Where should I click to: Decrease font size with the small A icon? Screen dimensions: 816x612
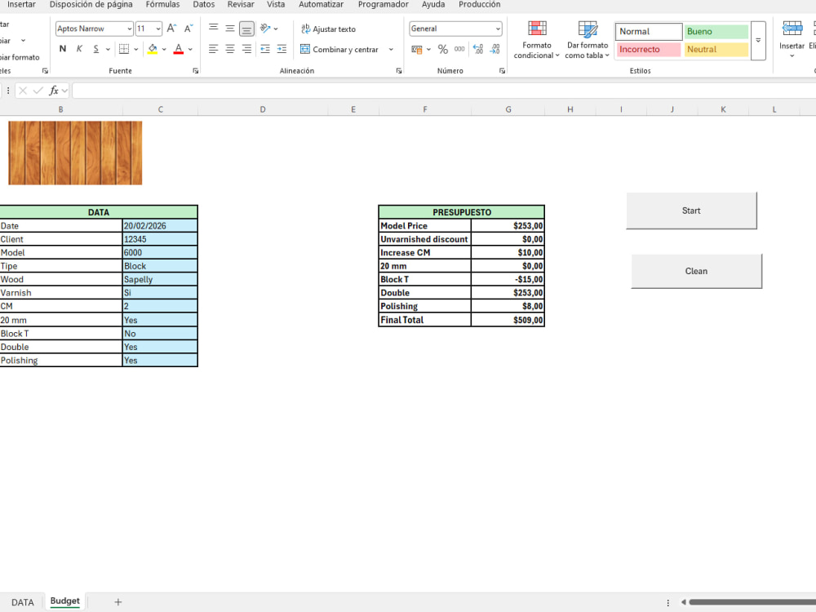pyautogui.click(x=188, y=29)
